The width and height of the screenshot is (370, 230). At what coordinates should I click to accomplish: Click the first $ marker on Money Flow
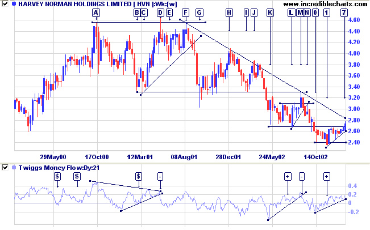57,176
